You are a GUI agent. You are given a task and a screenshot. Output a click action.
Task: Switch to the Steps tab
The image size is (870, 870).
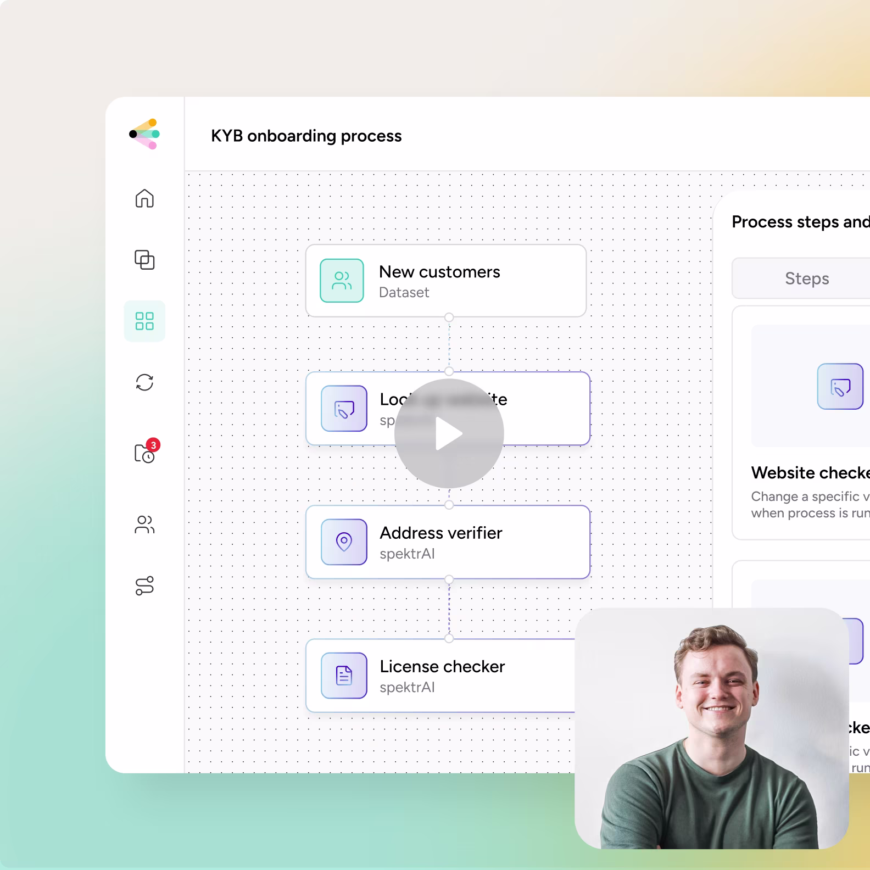pos(807,278)
